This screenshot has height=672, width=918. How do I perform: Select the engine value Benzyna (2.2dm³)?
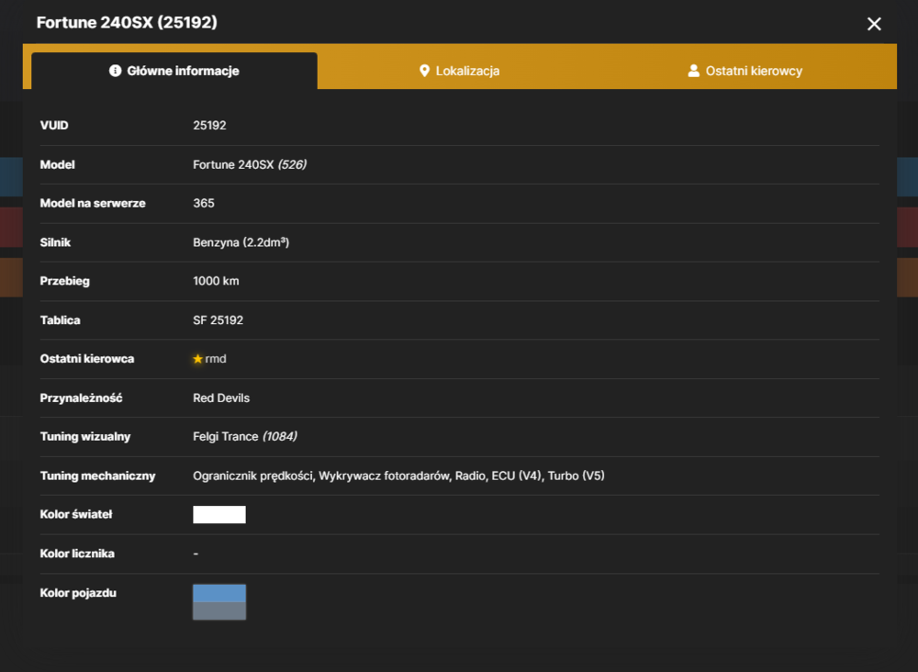pyautogui.click(x=241, y=242)
